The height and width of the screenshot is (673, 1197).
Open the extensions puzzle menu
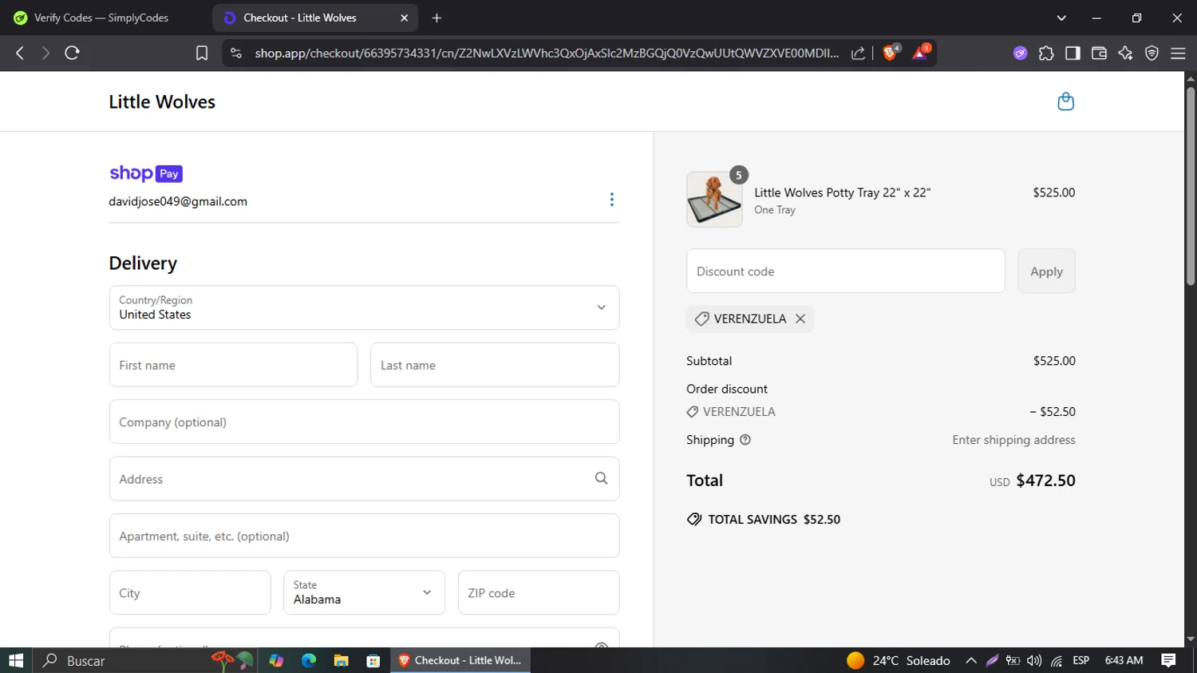coord(1046,53)
